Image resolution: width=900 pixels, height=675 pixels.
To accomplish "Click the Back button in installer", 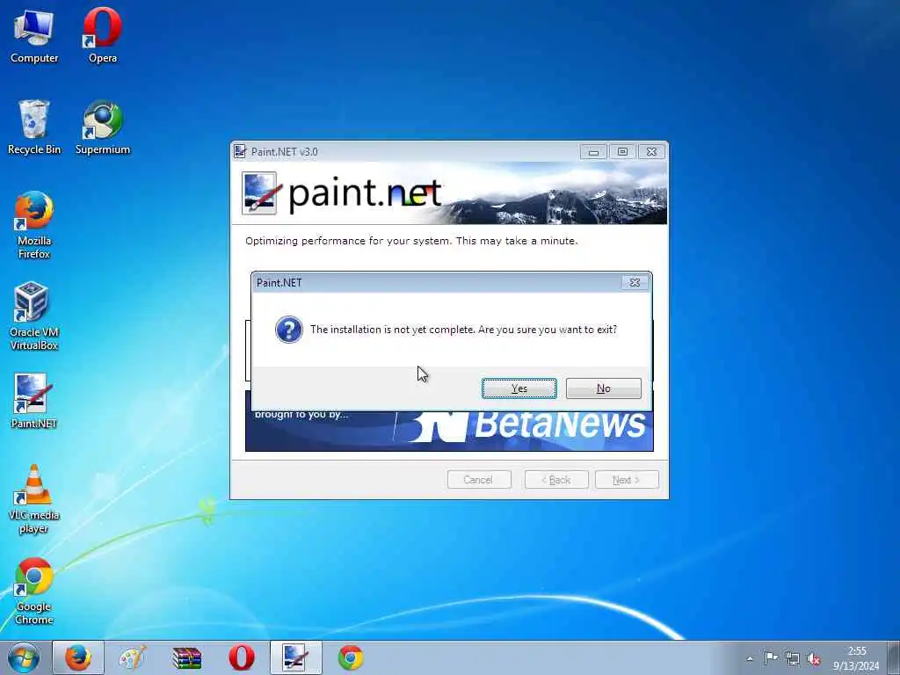I will point(556,480).
